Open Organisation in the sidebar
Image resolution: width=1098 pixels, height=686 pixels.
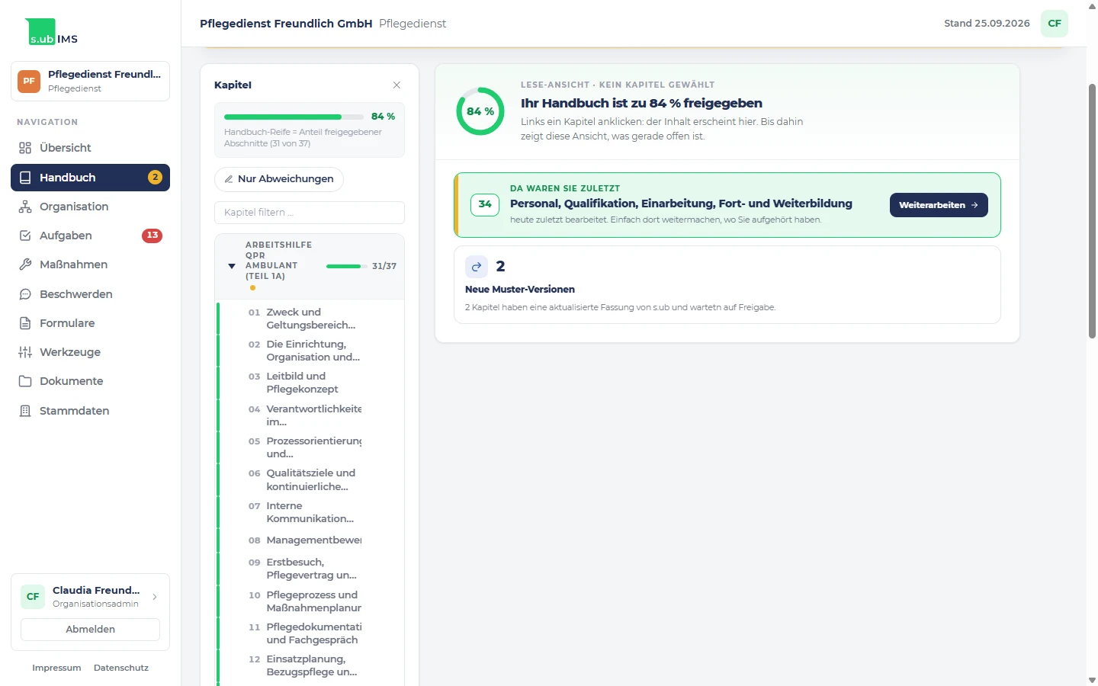(90, 207)
